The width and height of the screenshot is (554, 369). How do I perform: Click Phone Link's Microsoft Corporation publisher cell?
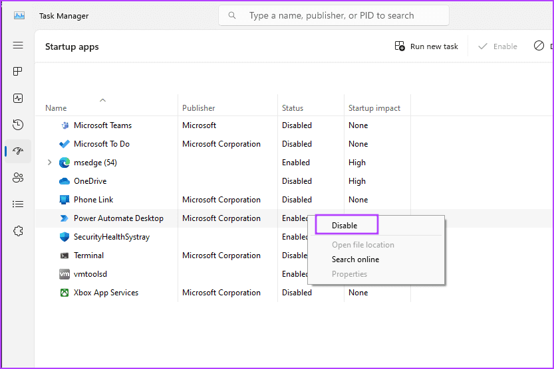[221, 200]
